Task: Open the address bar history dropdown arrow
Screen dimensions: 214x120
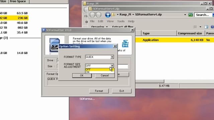Action: pyautogui.click(x=185, y=15)
